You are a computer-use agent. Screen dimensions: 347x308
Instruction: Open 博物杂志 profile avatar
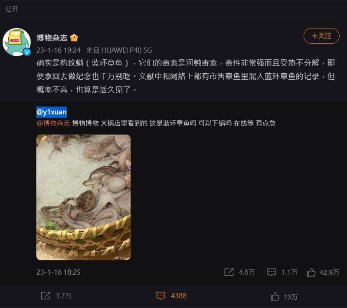17,42
